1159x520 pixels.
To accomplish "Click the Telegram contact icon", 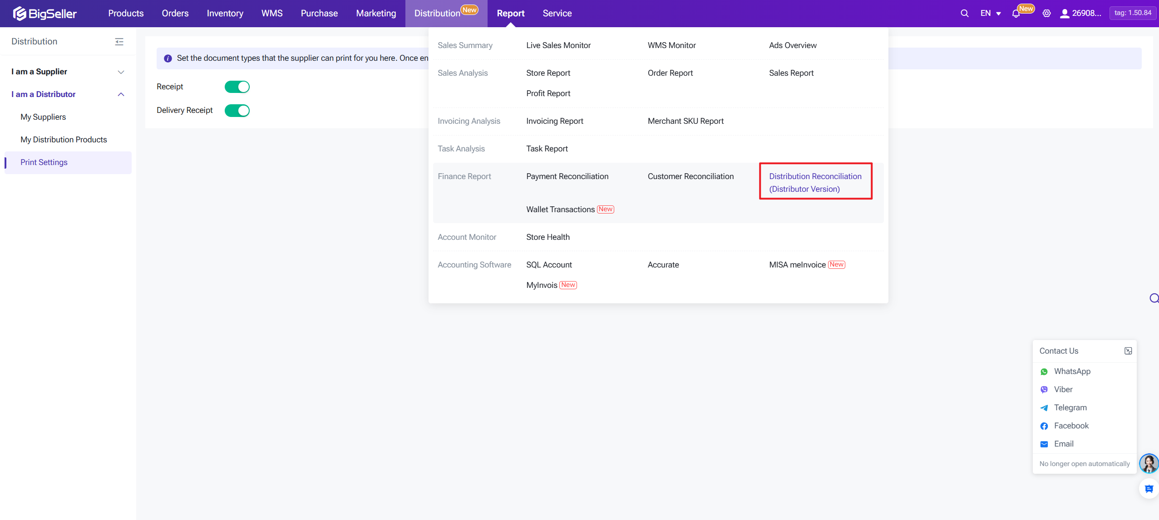I will [x=1044, y=408].
